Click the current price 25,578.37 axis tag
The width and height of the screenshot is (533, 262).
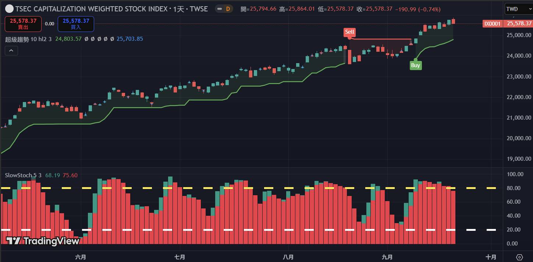(519, 23)
